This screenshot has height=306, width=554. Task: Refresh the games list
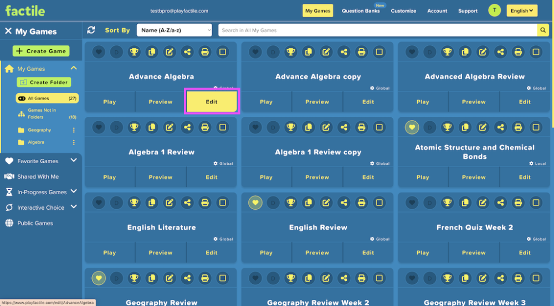91,30
